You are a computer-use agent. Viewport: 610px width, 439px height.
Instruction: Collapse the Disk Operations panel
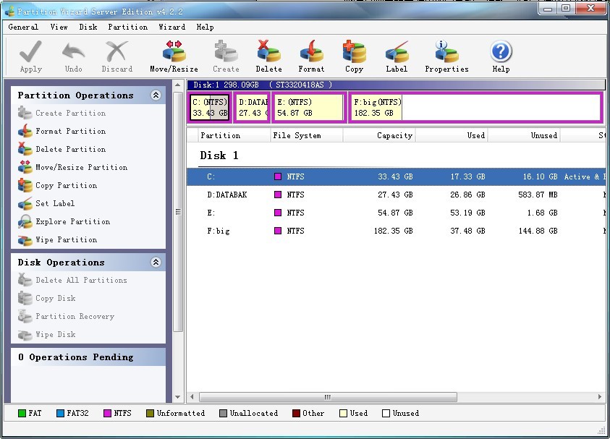(x=156, y=263)
